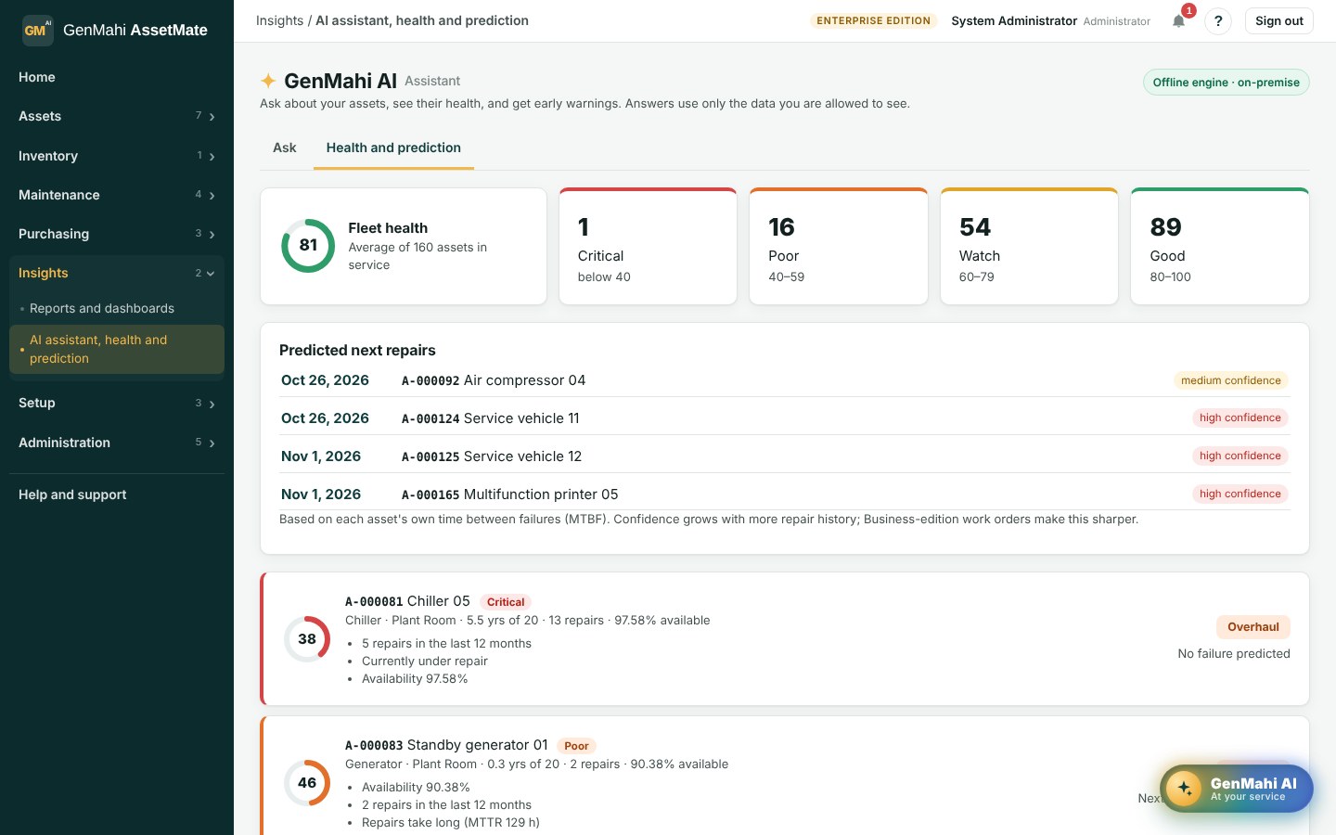Open help via the question mark button
The height and width of the screenshot is (835, 1336).
[x=1218, y=20]
